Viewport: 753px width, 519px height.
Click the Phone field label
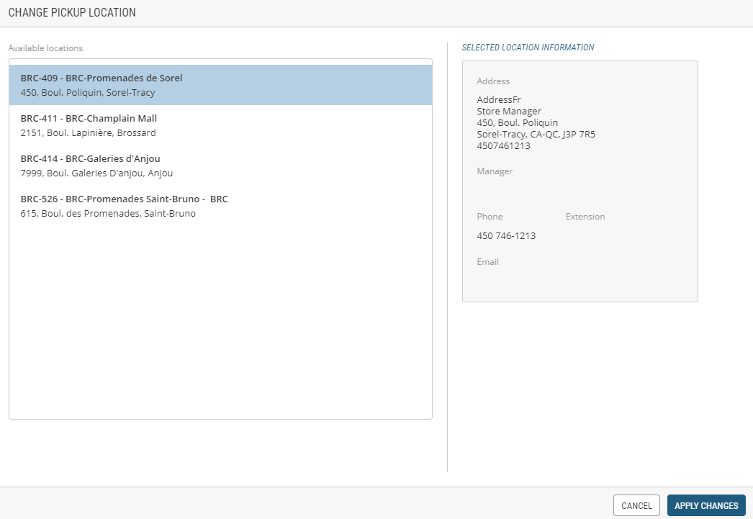click(490, 217)
